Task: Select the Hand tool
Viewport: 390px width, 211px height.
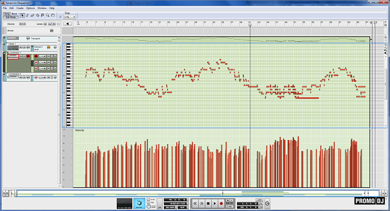Action: click(x=53, y=16)
